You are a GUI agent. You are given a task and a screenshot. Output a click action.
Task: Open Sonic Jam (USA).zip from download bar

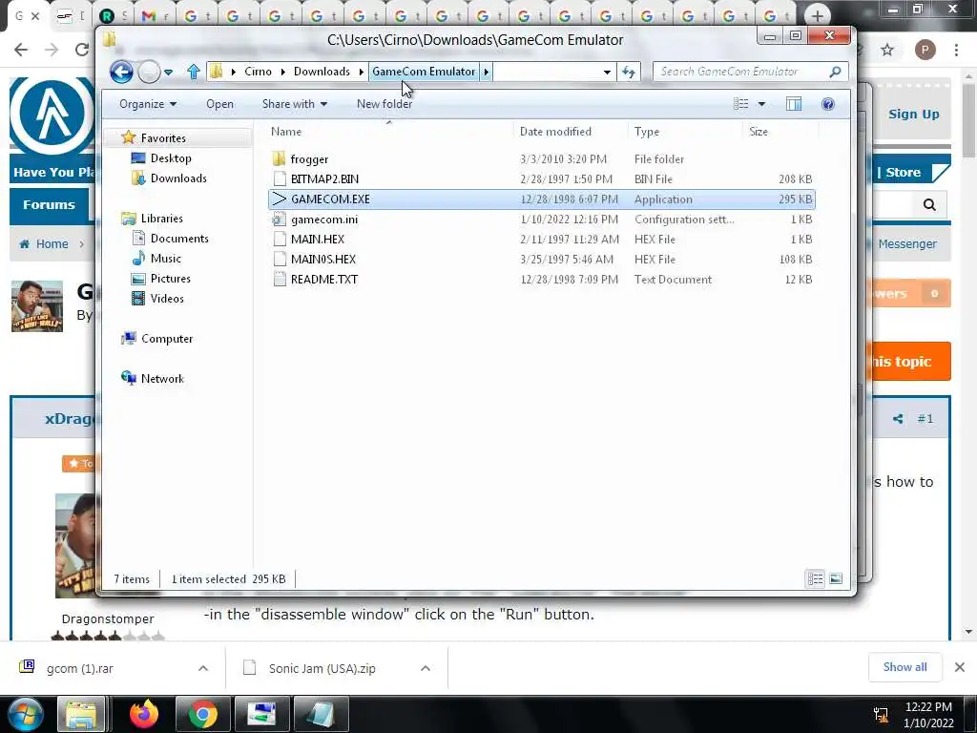[322, 668]
